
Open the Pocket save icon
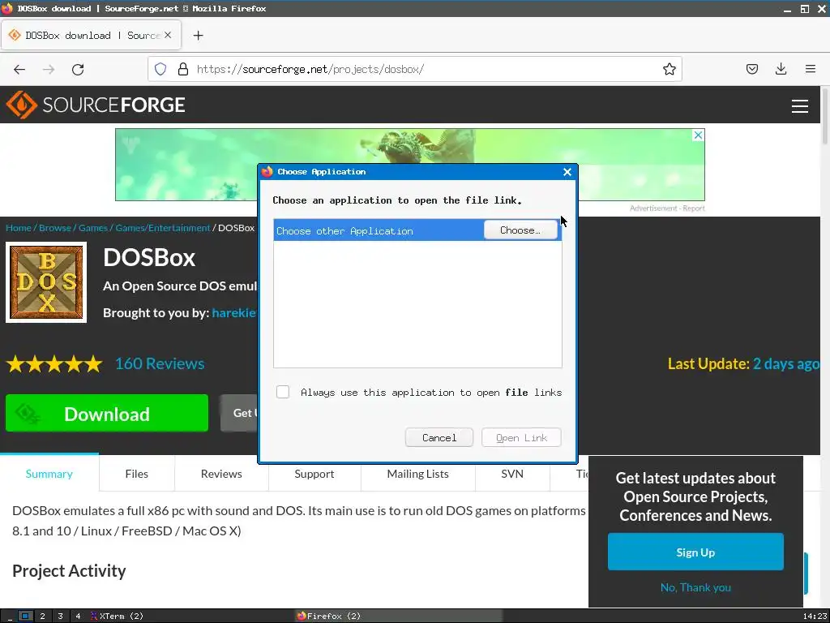(x=752, y=69)
